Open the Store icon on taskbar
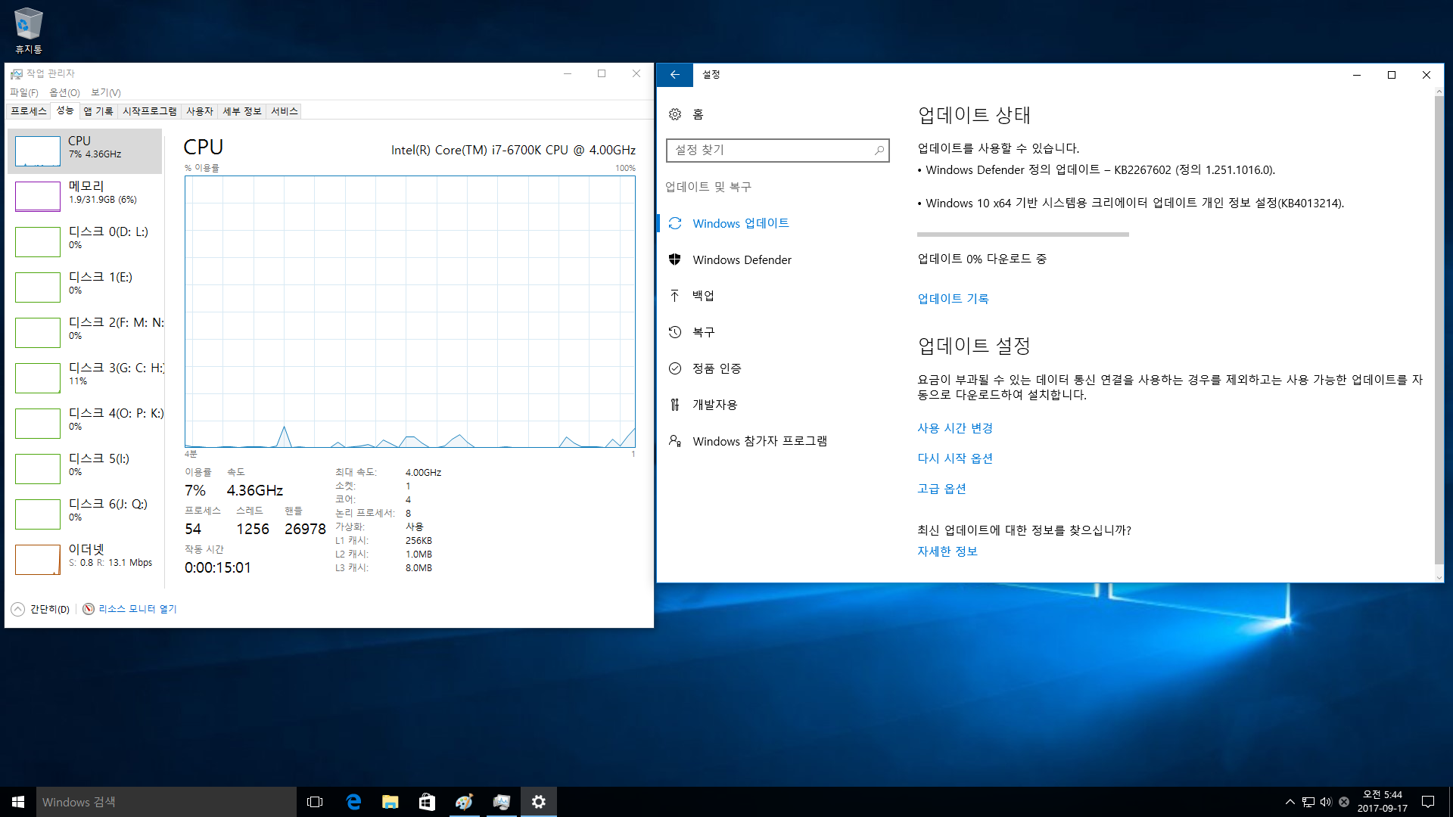The image size is (1453, 817). click(x=427, y=802)
